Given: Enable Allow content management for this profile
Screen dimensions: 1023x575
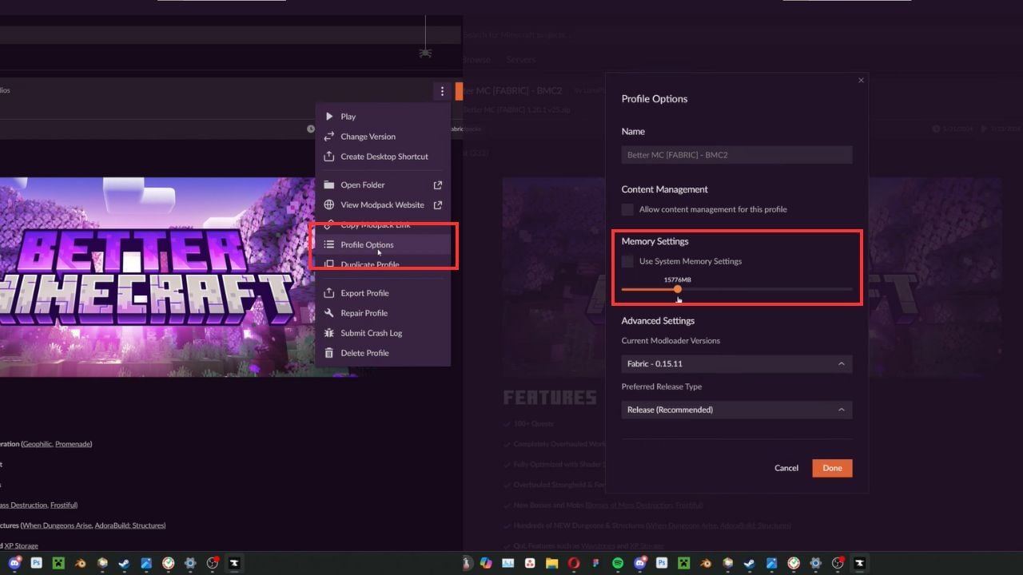Looking at the screenshot, I should [627, 209].
